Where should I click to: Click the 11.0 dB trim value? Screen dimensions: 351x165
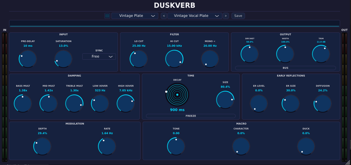(x=321, y=42)
